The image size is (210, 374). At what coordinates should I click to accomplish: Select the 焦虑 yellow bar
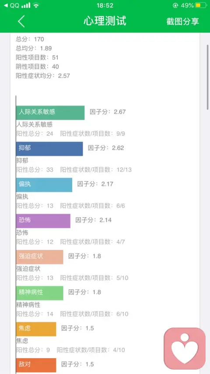(x=36, y=329)
